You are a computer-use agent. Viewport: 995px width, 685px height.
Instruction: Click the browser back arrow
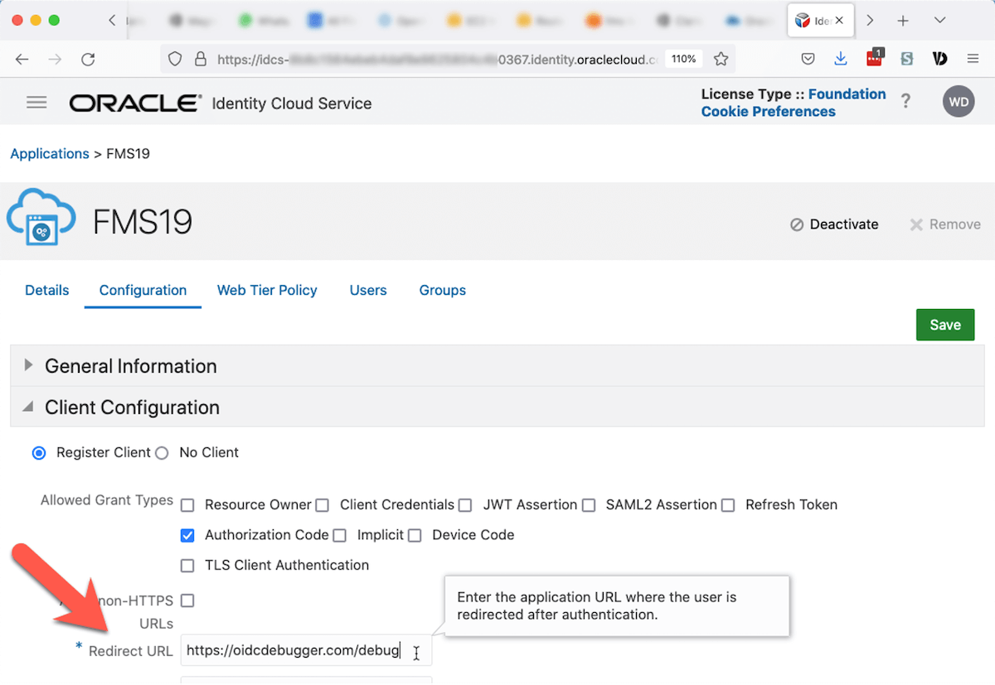pos(22,59)
